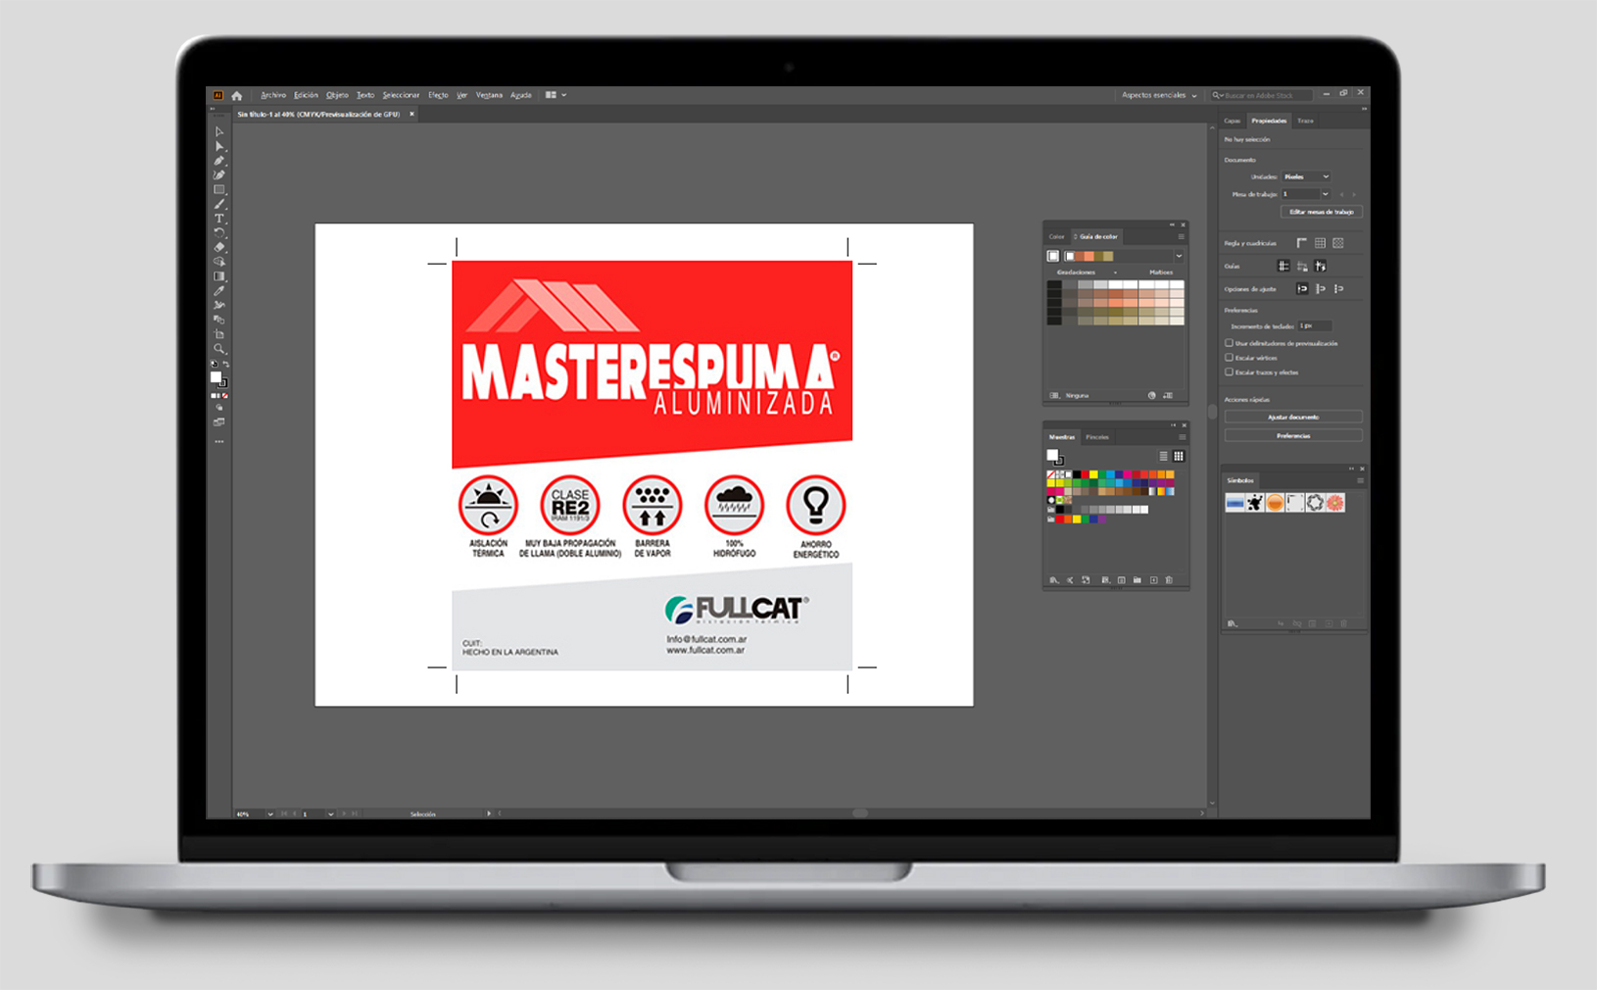Screen dimensions: 1597x990
Task: Select the Selection (black arrow) tool
Action: pyautogui.click(x=219, y=131)
